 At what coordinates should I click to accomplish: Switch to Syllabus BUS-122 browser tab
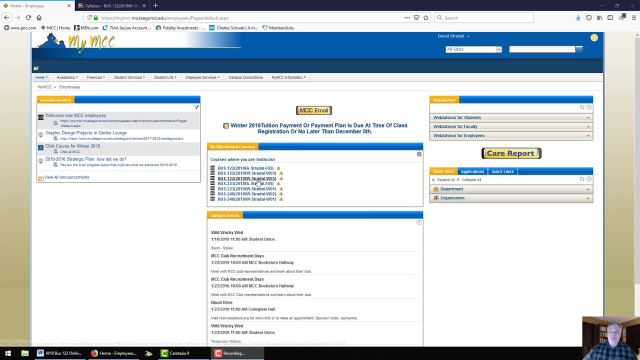coord(112,5)
